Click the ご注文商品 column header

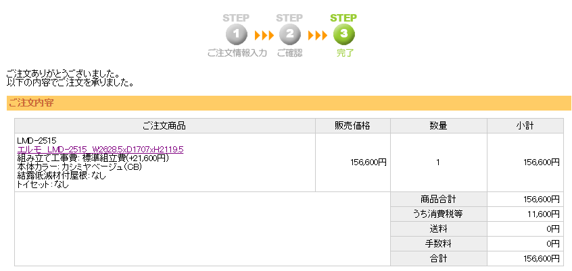pyautogui.click(x=165, y=126)
